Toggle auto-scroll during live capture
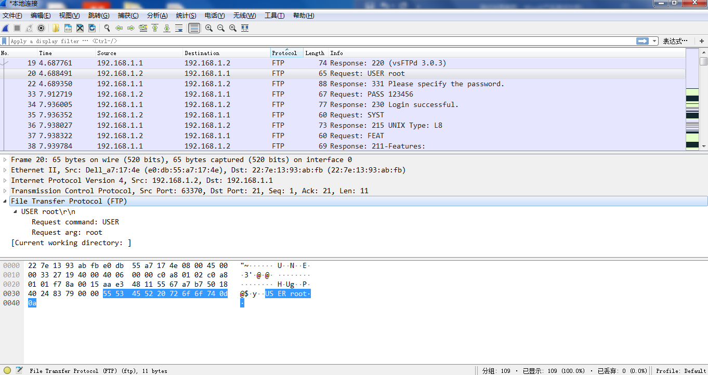The image size is (708, 375). pos(179,28)
